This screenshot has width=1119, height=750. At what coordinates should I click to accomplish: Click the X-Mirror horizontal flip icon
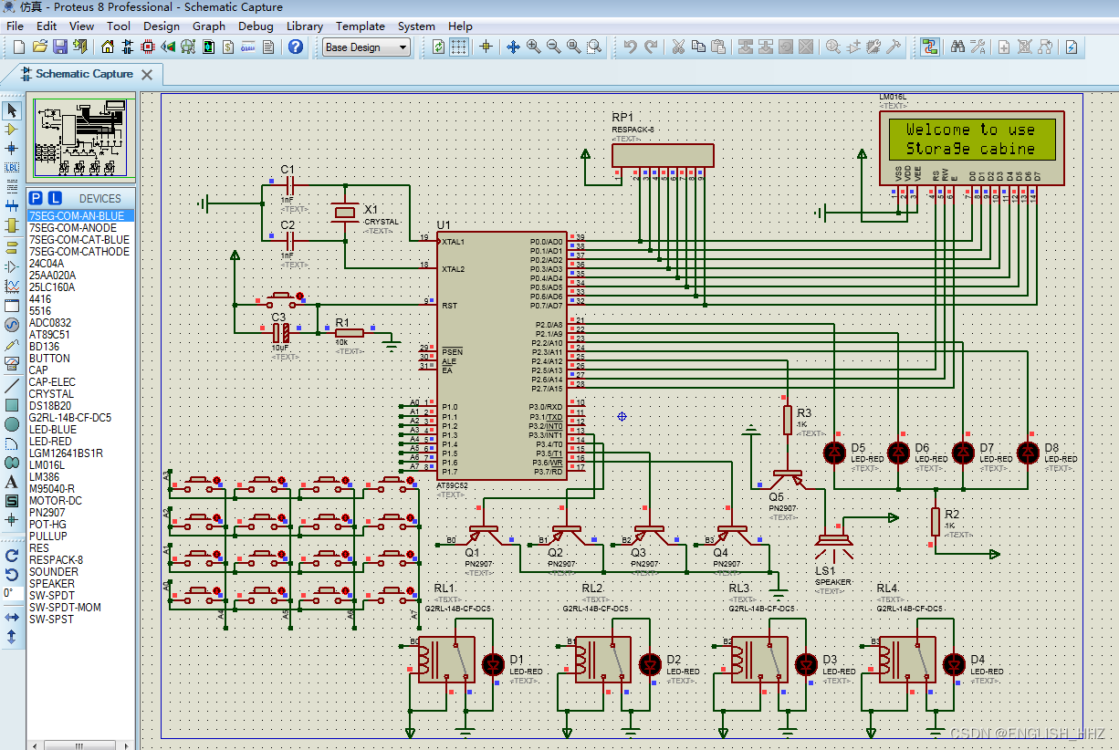pyautogui.click(x=12, y=618)
